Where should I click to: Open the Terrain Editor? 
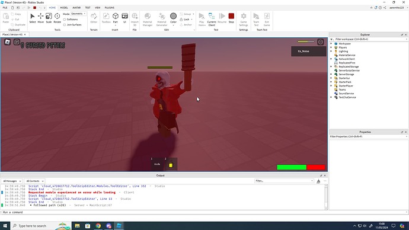click(94, 18)
